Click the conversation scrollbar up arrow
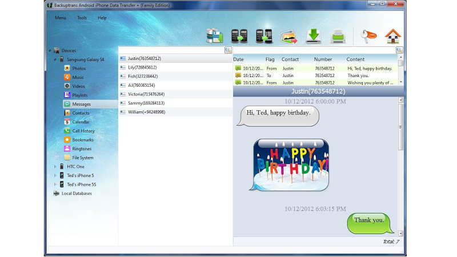Screen dimensions: 457x257 click(401, 100)
